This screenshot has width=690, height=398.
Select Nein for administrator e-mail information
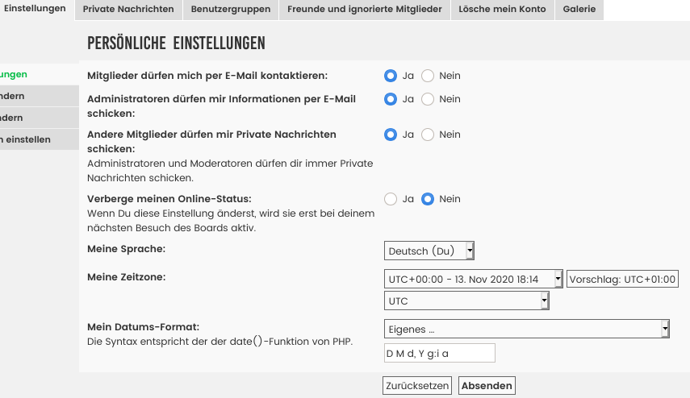pyautogui.click(x=428, y=99)
